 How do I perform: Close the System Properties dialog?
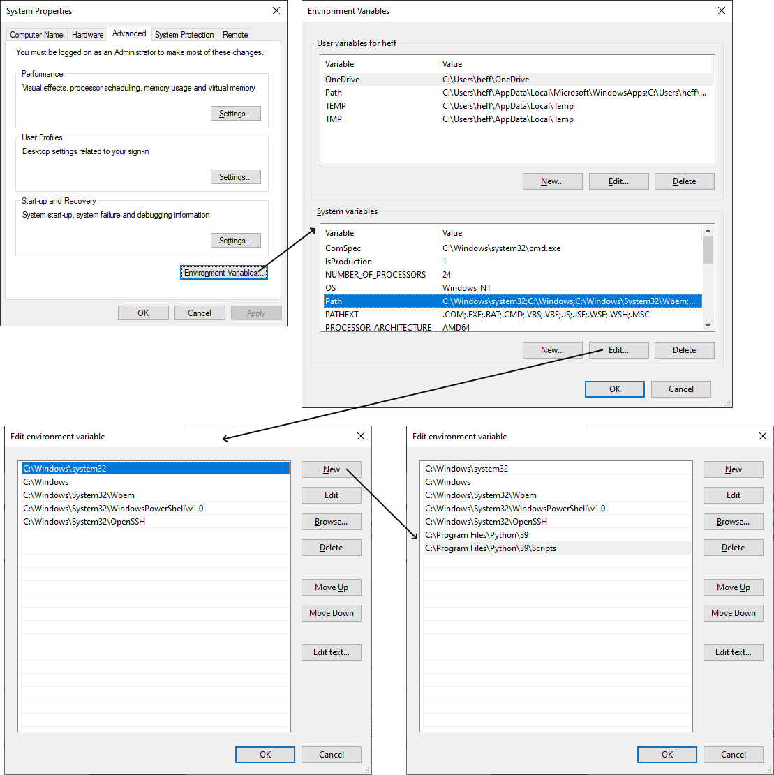276,11
